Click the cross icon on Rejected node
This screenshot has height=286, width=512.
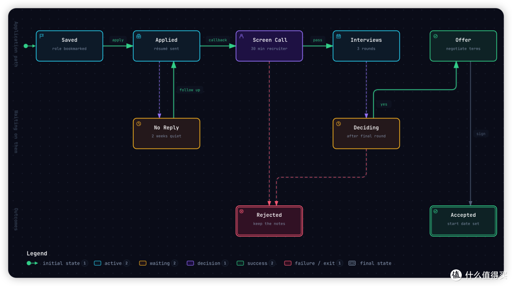241,211
